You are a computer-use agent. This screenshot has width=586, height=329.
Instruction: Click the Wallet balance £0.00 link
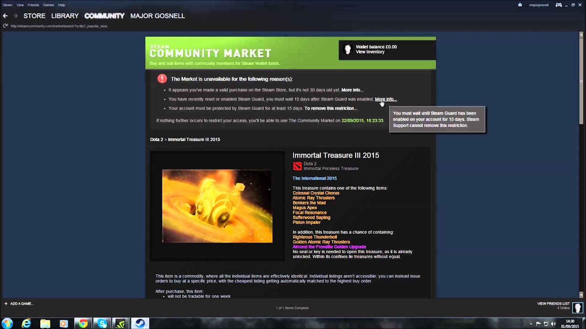pyautogui.click(x=376, y=47)
